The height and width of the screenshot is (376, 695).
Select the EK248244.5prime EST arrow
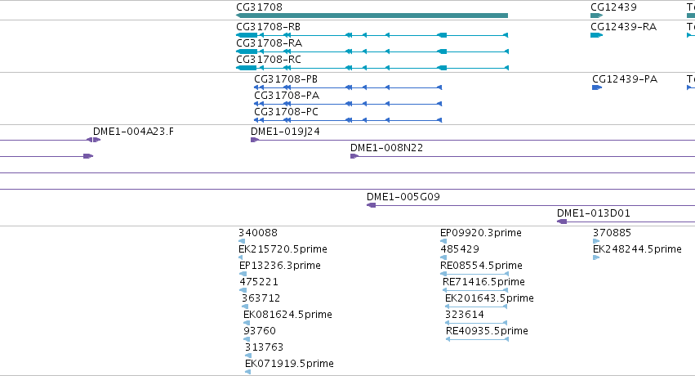tap(596, 257)
